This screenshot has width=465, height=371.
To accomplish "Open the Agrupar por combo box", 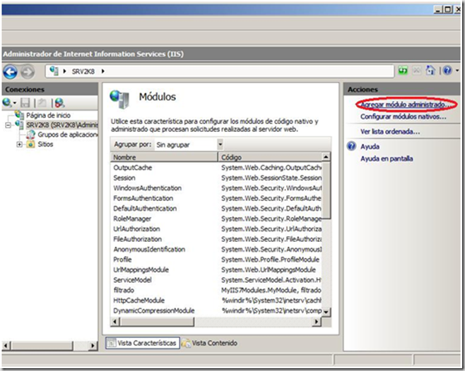I will click(x=189, y=145).
